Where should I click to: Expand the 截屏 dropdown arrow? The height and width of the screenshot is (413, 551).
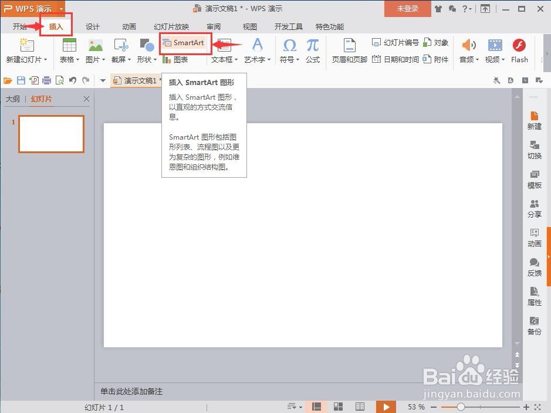pyautogui.click(x=129, y=60)
